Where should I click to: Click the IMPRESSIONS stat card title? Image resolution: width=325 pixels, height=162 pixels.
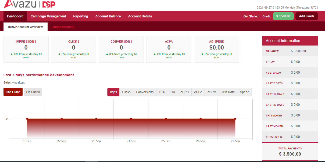pos(26,42)
